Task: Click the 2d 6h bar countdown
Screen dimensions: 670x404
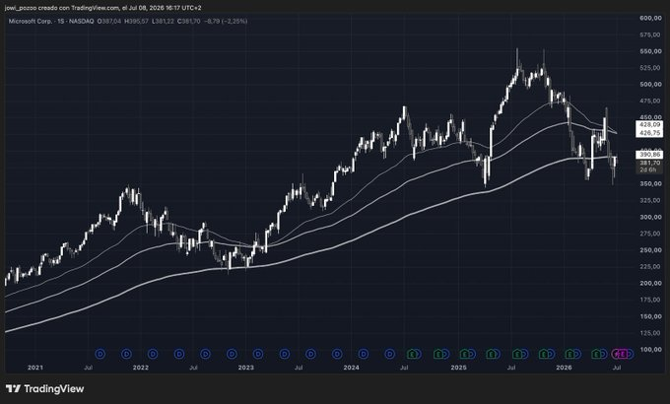Action: pos(649,169)
